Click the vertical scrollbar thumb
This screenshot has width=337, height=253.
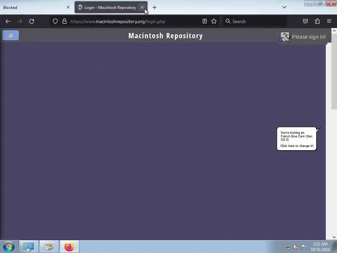coord(334,71)
